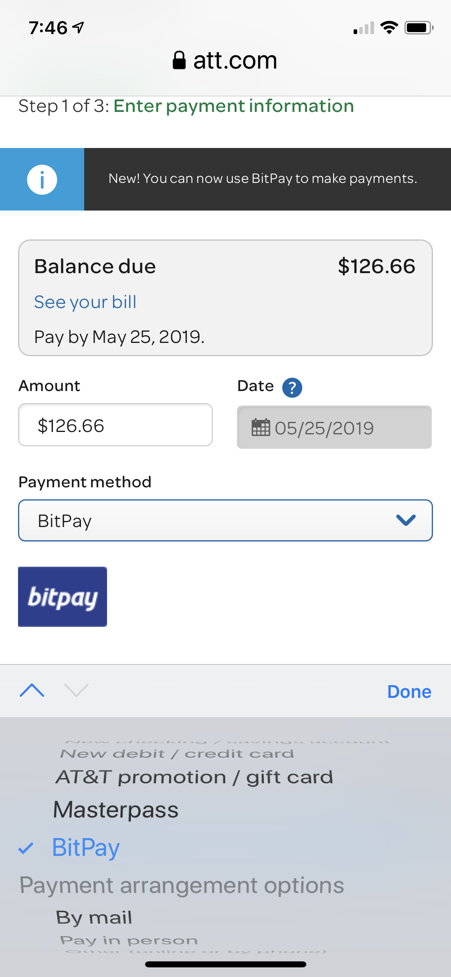The image size is (451, 977).
Task: Go to next field with down arrow
Action: coord(76,691)
